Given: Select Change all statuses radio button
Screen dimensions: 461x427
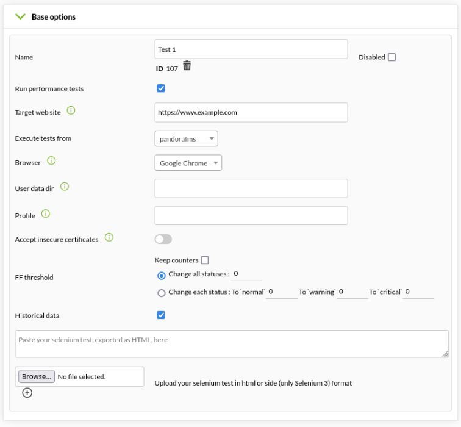Looking at the screenshot, I should (162, 276).
